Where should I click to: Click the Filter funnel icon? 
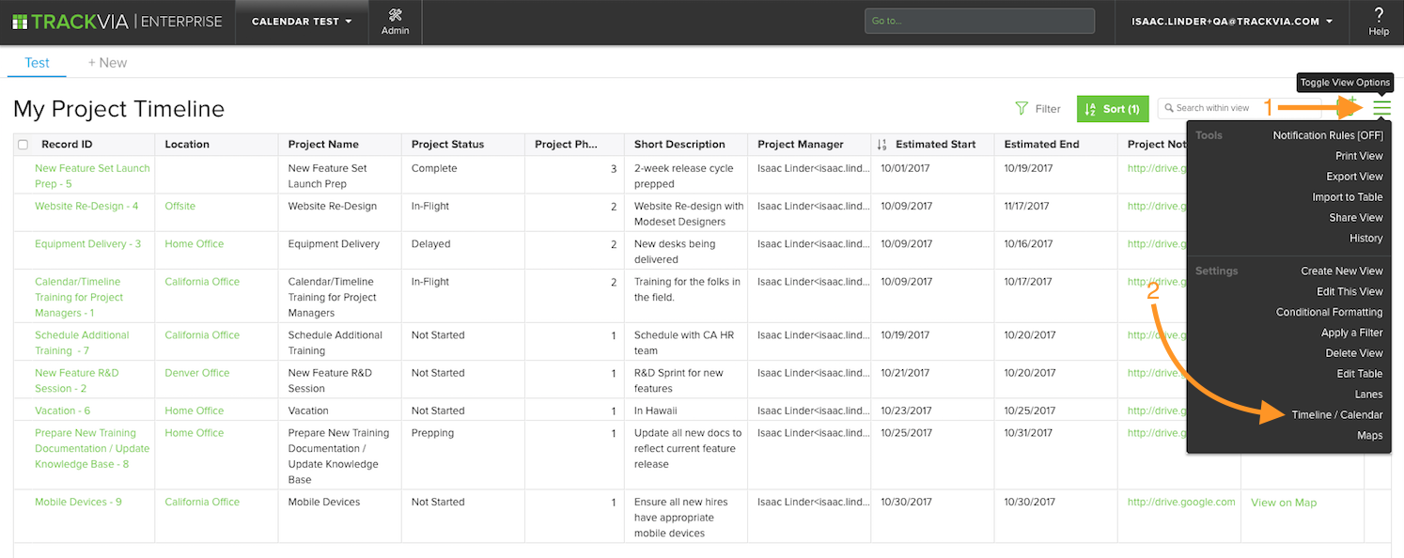[1022, 109]
